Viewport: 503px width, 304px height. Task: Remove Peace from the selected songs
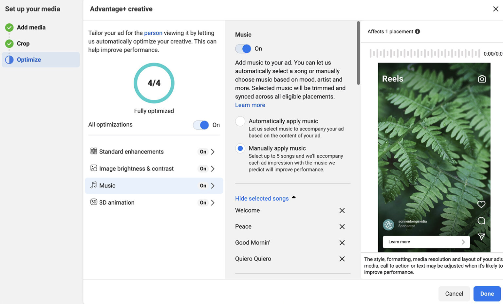coord(342,226)
